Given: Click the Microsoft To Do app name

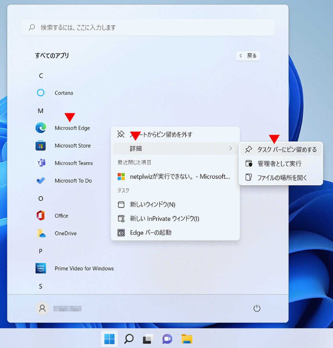Looking at the screenshot, I should point(73,181).
